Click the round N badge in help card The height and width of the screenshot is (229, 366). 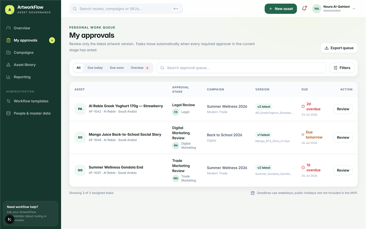click(10, 219)
